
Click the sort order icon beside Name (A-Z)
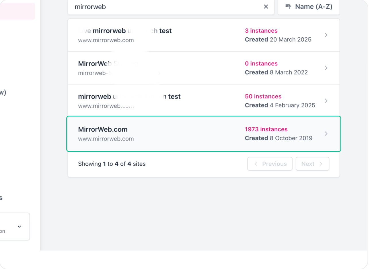tap(288, 7)
